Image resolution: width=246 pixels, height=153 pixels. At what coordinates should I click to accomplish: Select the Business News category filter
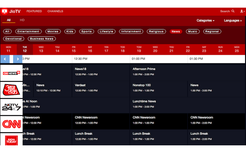(x=42, y=39)
